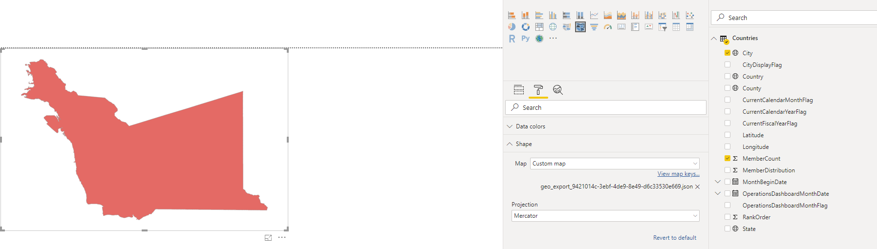The image size is (877, 249).
Task: Check the Country field checkbox
Action: pos(727,76)
